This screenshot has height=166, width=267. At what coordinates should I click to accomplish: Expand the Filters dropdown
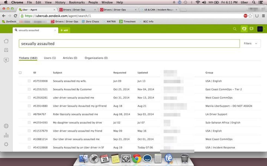[250, 44]
